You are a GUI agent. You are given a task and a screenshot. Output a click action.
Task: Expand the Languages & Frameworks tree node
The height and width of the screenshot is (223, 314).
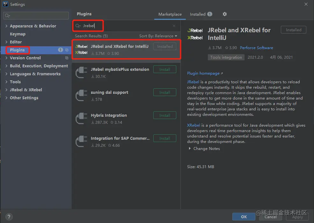click(x=7, y=74)
